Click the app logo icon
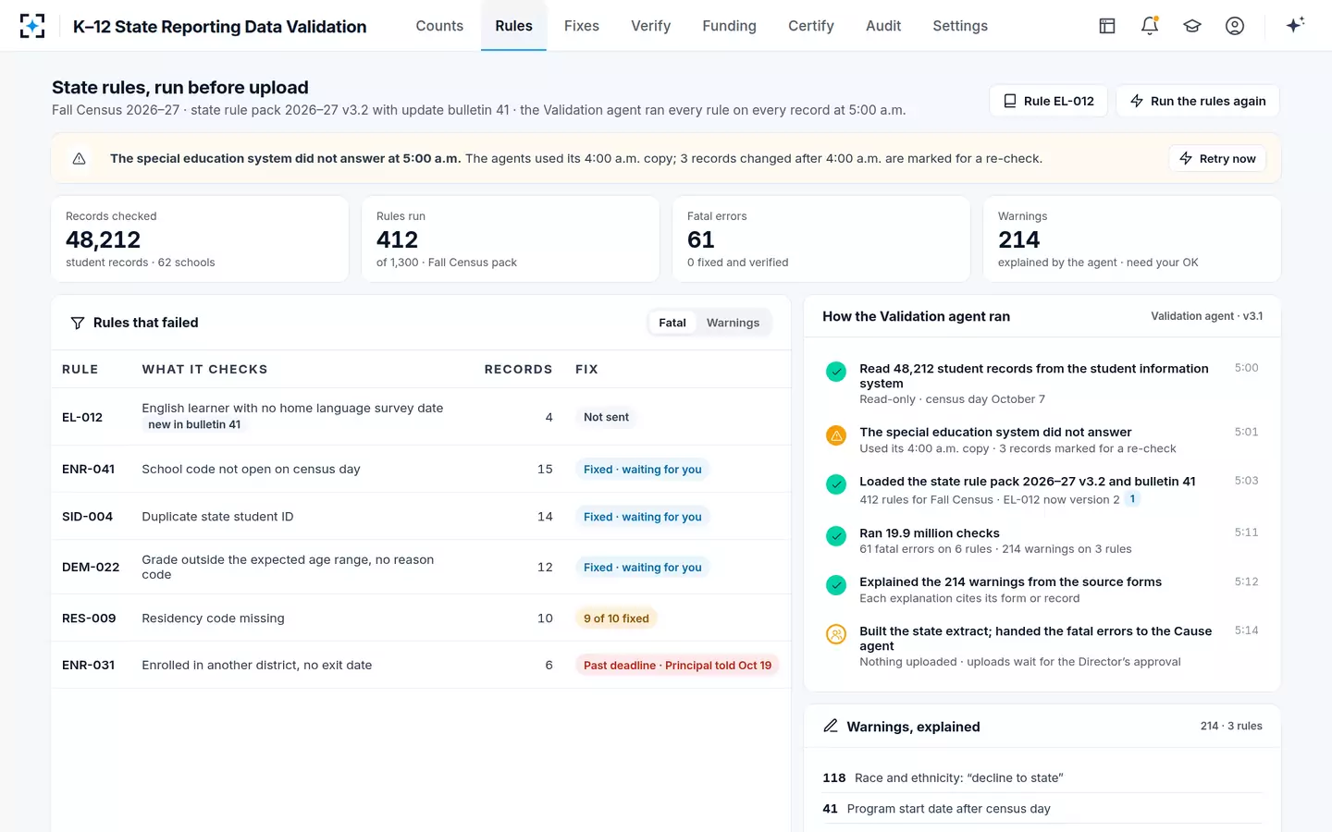This screenshot has height=832, width=1332. [x=32, y=26]
